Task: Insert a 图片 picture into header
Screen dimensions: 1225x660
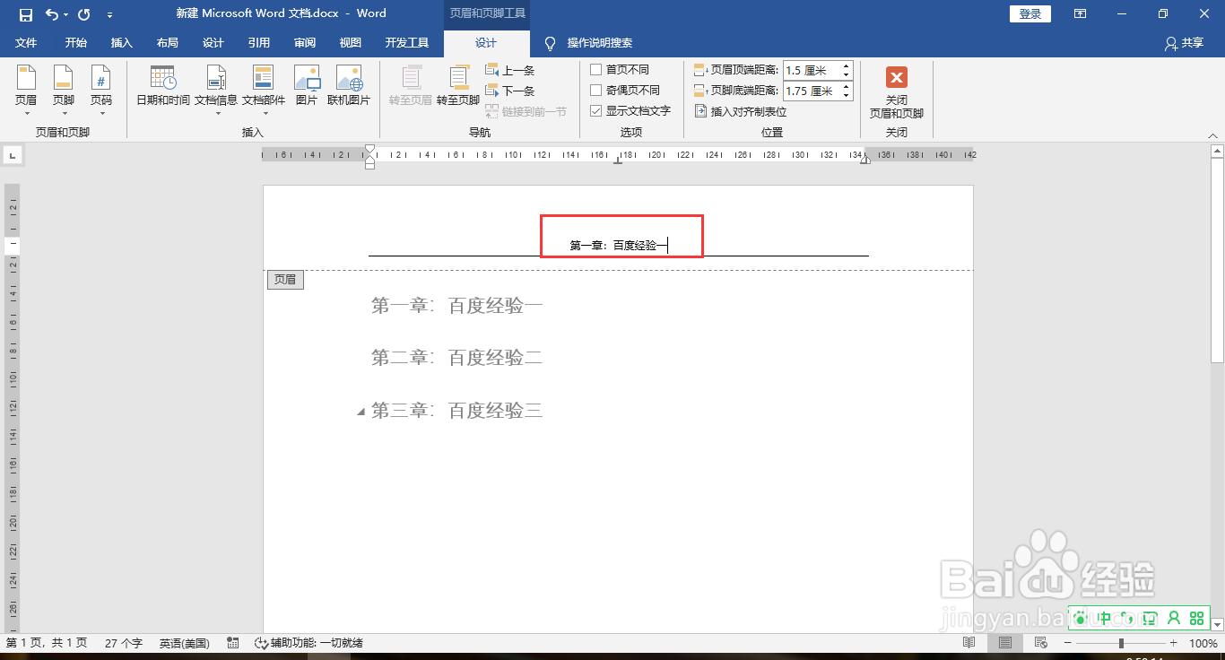Action: click(x=307, y=86)
